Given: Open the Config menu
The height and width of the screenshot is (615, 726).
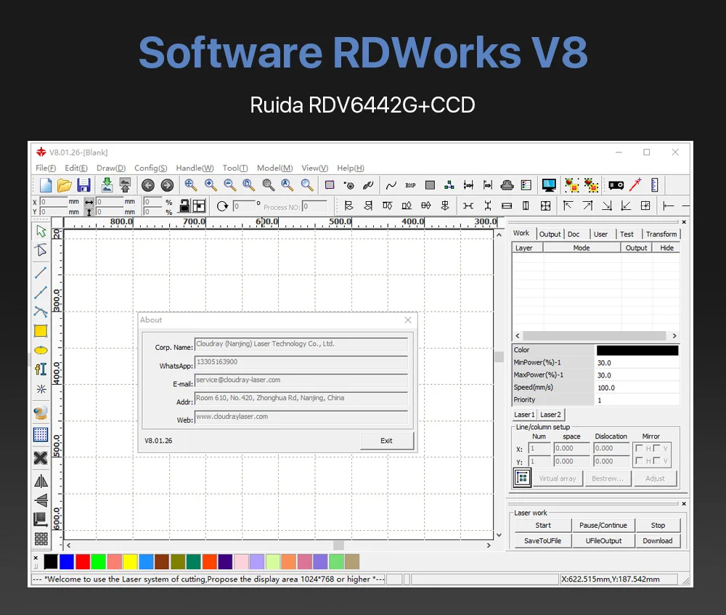Looking at the screenshot, I should coord(150,168).
